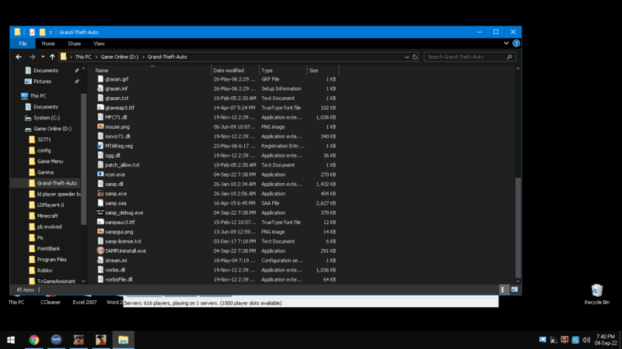Select the samp_debug.exe file icon
The image size is (622, 349).
(100, 213)
